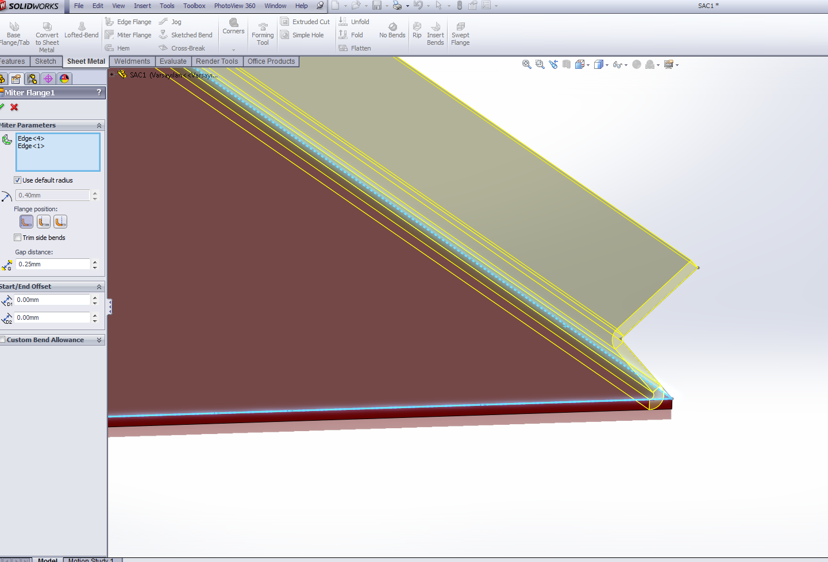This screenshot has height=562, width=828.
Task: Switch to the Weldments tab
Action: pyautogui.click(x=132, y=61)
